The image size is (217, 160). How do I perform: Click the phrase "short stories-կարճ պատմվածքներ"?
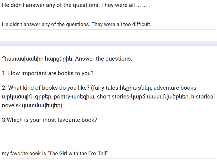coord(143,97)
